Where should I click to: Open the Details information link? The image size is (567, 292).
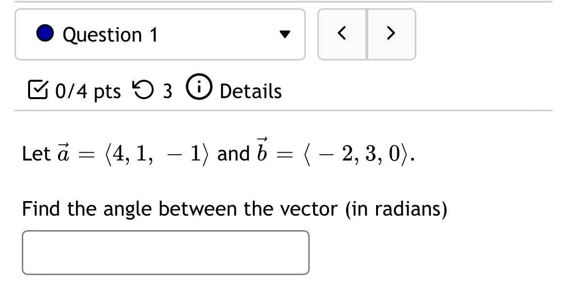[x=250, y=90]
